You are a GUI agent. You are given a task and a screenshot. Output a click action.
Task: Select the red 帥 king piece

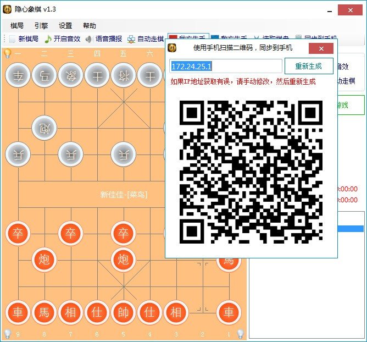(x=124, y=312)
